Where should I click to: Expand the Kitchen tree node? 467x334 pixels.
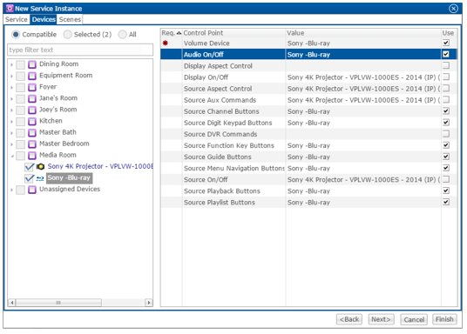pyautogui.click(x=11, y=122)
